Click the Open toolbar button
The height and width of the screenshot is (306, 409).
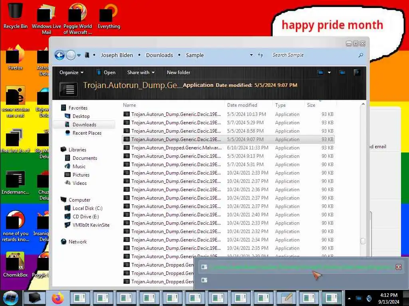[x=106, y=73]
